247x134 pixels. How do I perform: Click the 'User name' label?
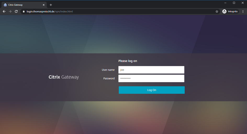click(x=108, y=70)
